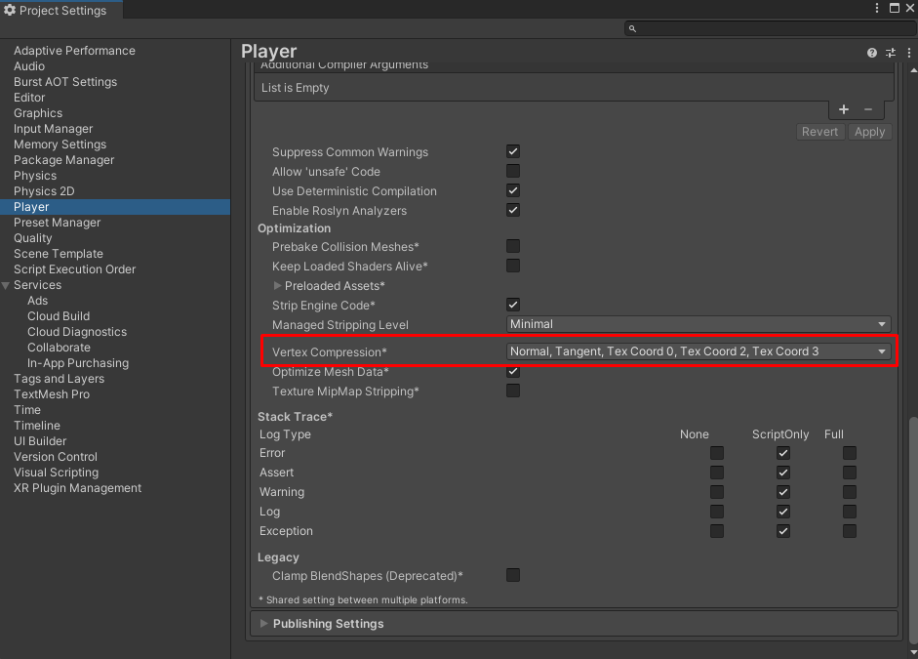Viewport: 918px width, 659px height.
Task: Click the scroll down arrow of Player panel
Action: [913, 652]
